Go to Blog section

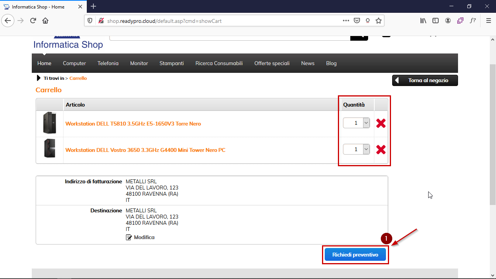(x=331, y=63)
